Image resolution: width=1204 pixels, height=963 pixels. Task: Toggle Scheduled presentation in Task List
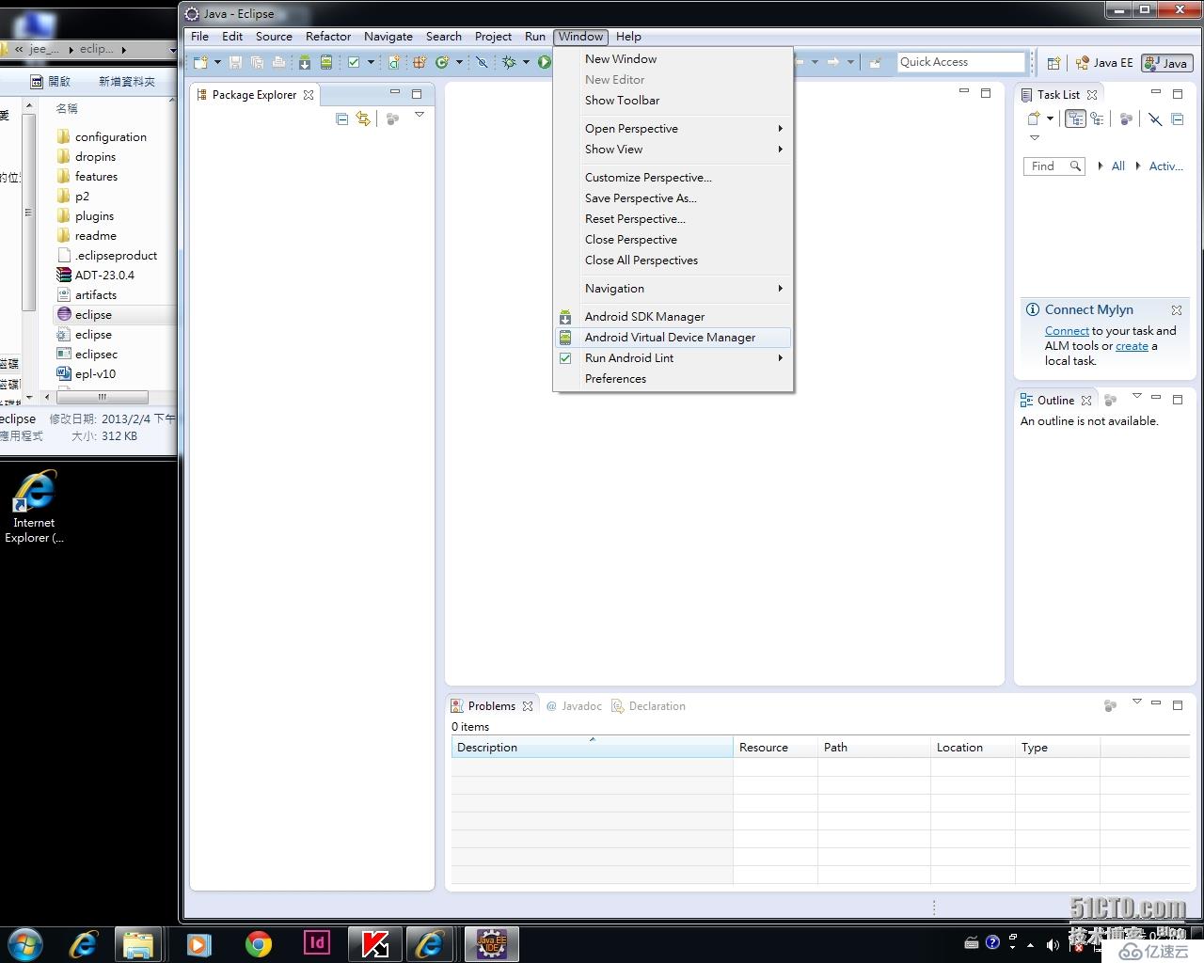(1097, 118)
